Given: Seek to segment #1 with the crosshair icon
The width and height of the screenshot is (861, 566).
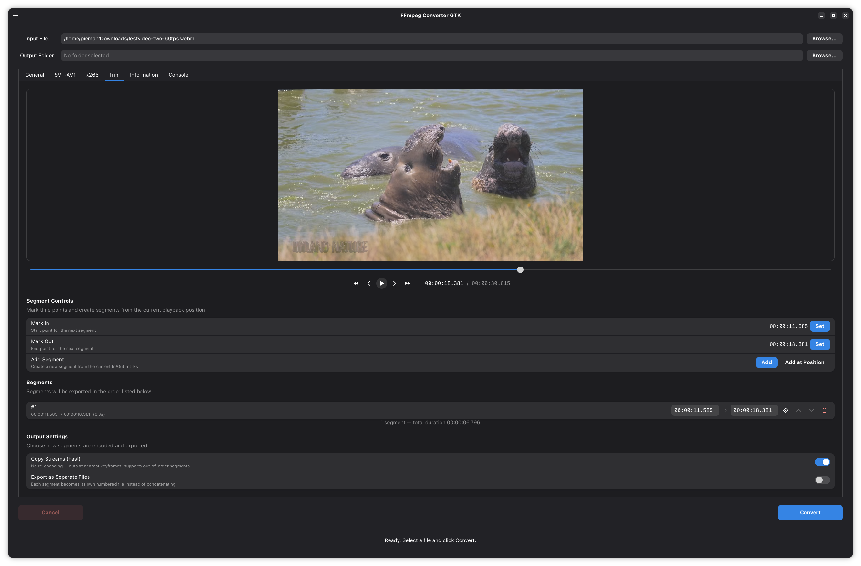Looking at the screenshot, I should tap(785, 410).
